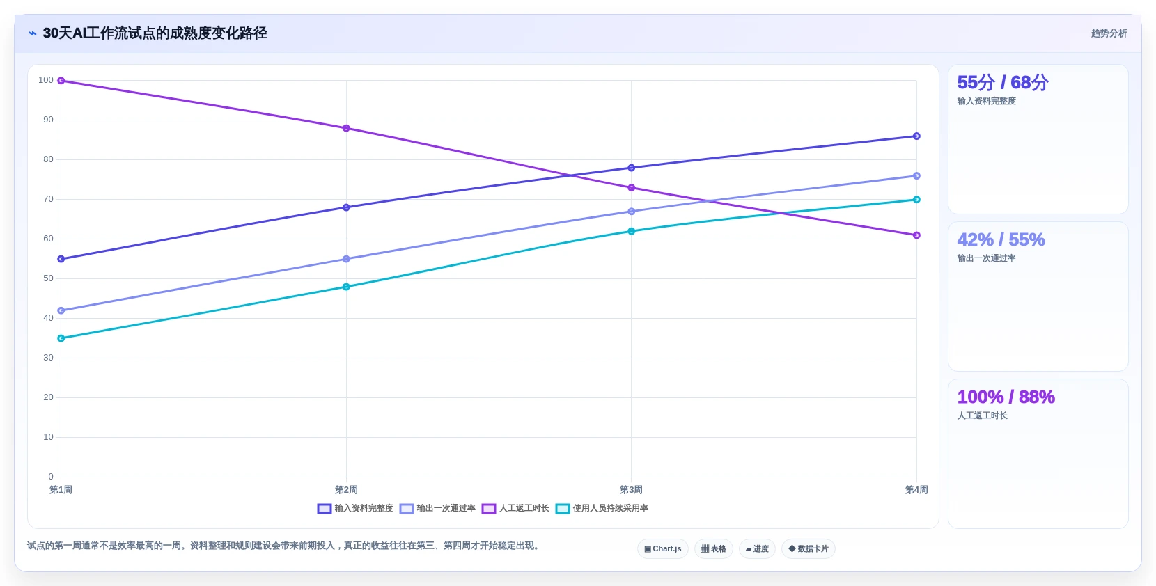Toggle the 输出一次通过率 legend swatch
Screen dimensions: 1156x586
(x=407, y=509)
